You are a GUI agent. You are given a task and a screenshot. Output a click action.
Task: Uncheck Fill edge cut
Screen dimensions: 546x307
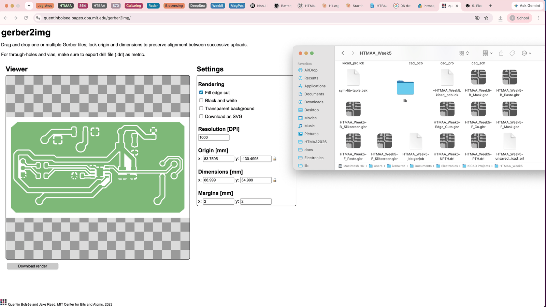pyautogui.click(x=201, y=92)
